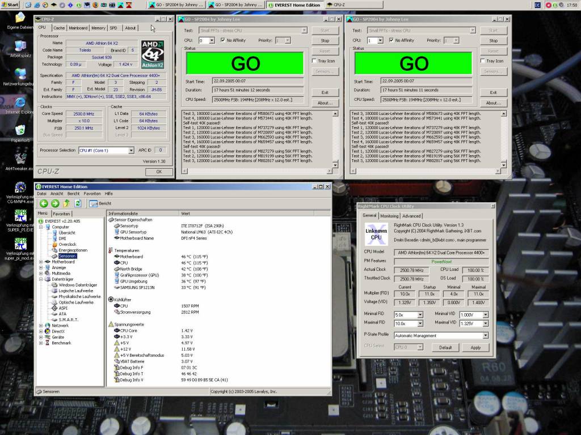
Task: Switch to Memory tab in CPU-Z
Action: [98, 28]
